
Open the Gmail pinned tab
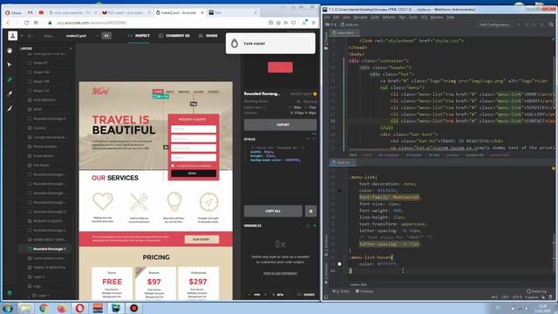click(x=30, y=12)
